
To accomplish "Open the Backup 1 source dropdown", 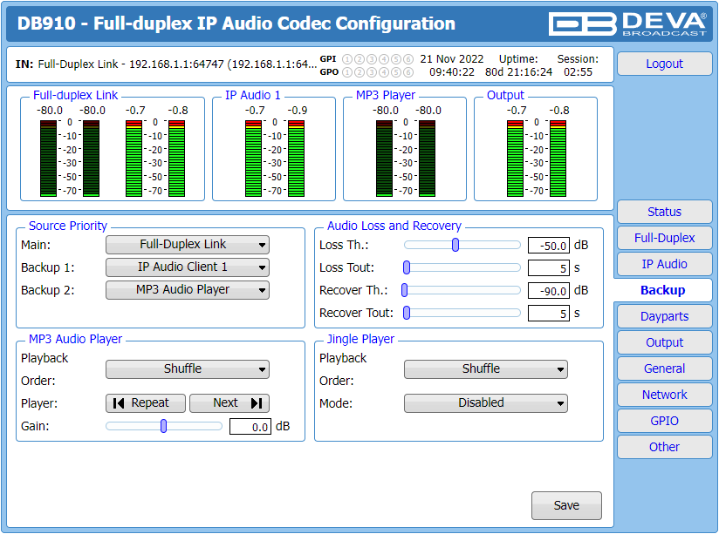I will coord(187,267).
